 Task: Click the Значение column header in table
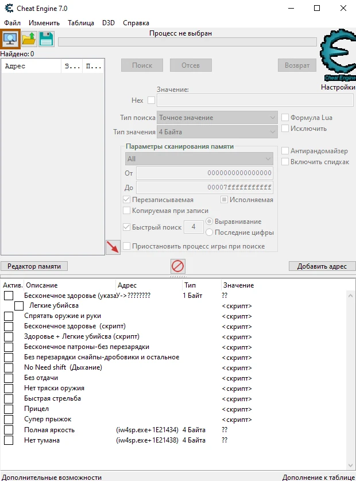238,285
